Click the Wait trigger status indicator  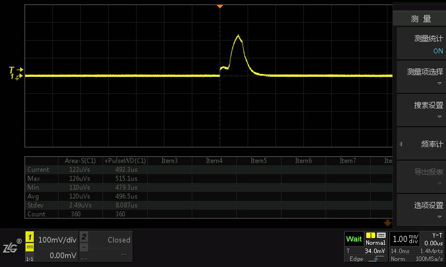353,239
